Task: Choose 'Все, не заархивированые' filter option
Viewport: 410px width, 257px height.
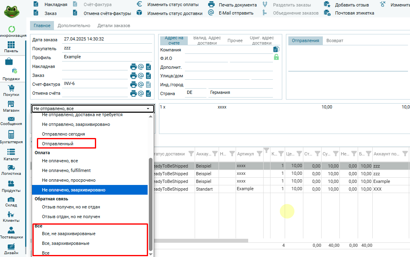Action: pyautogui.click(x=69, y=234)
